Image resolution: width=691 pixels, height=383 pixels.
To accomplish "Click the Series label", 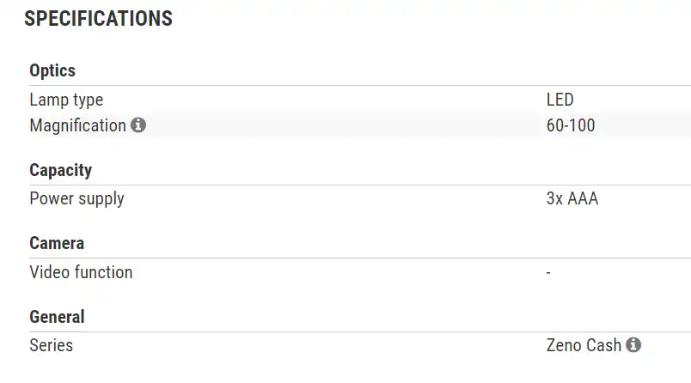I will click(x=51, y=345).
